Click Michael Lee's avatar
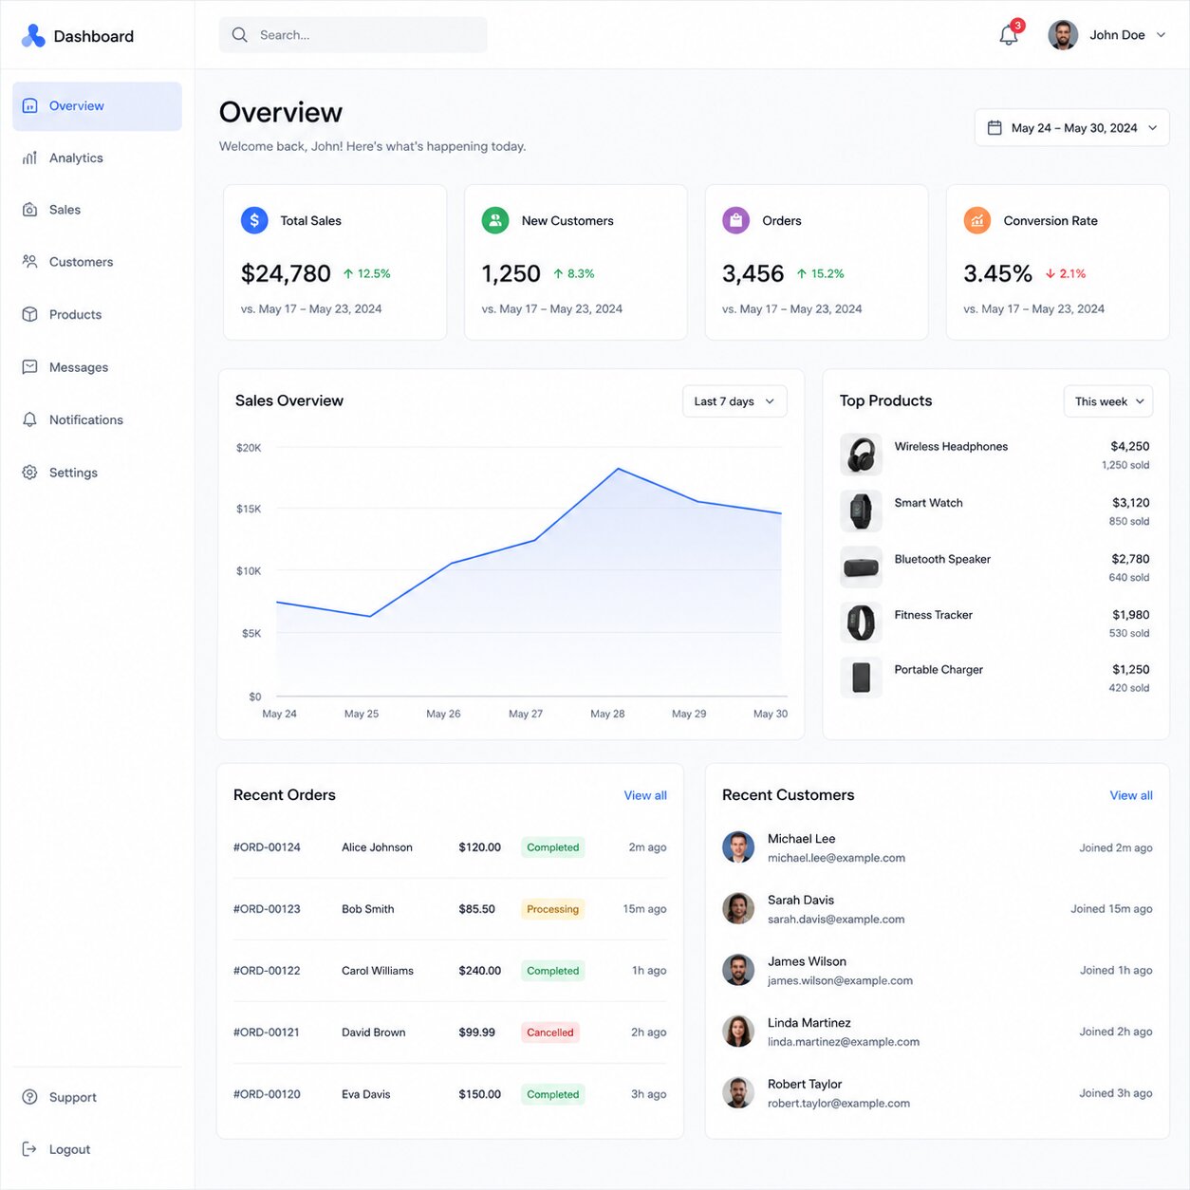Viewport: 1190px width, 1190px height. (x=738, y=847)
